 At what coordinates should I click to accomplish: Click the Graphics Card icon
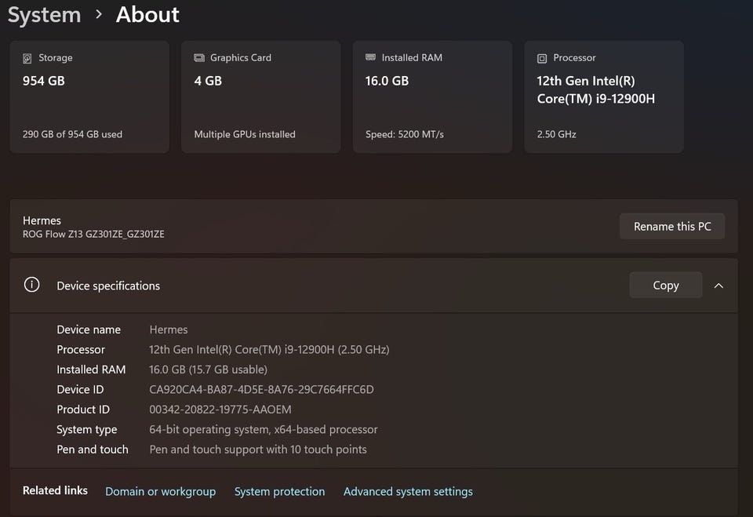198,57
